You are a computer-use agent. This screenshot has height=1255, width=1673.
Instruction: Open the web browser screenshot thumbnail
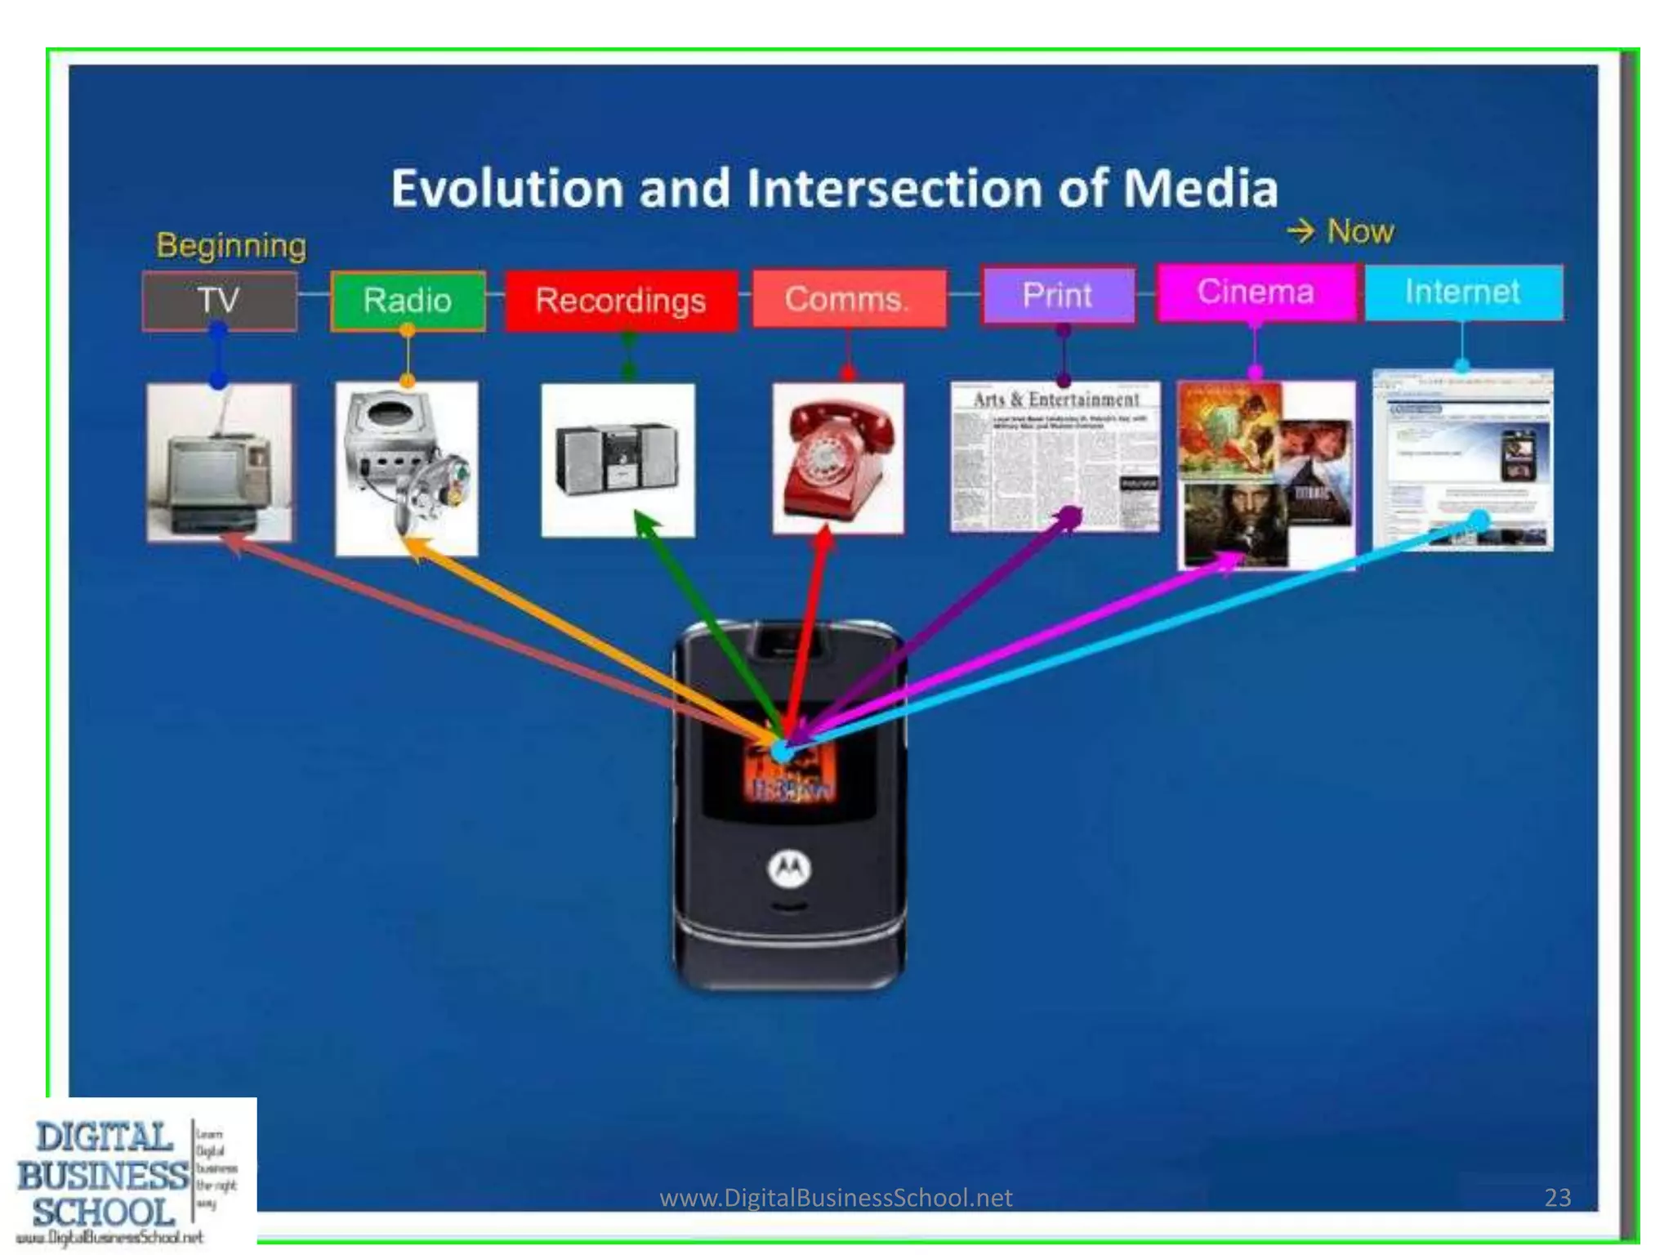point(1463,460)
